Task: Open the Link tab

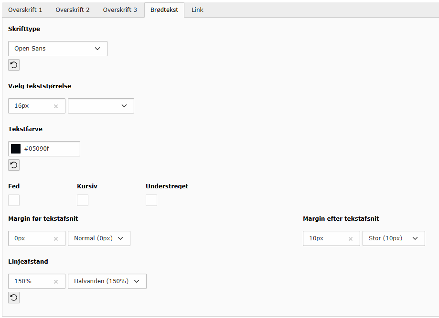Action: tap(197, 10)
